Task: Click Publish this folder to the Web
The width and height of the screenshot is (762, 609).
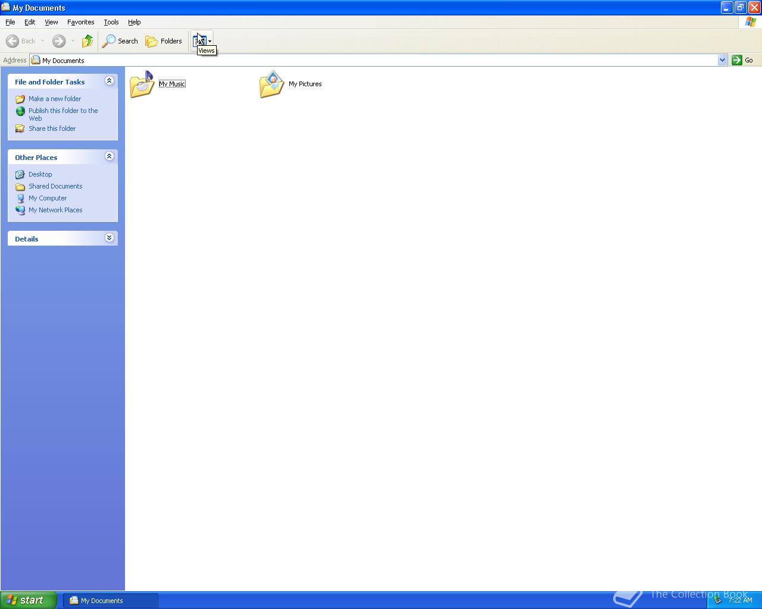Action: pyautogui.click(x=63, y=114)
